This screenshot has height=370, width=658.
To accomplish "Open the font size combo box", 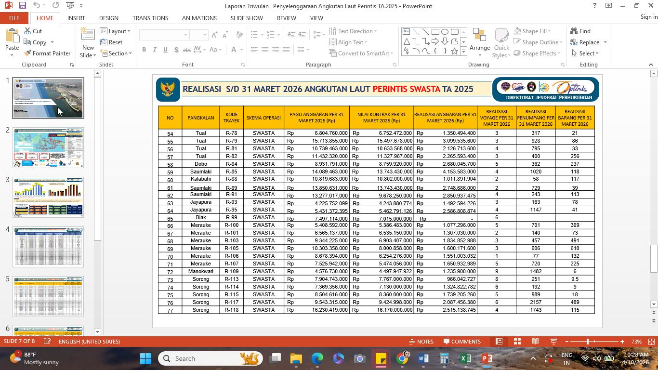I will [198, 35].
